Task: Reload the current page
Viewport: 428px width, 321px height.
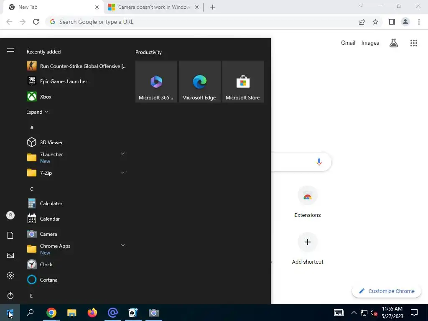Action: [36, 22]
